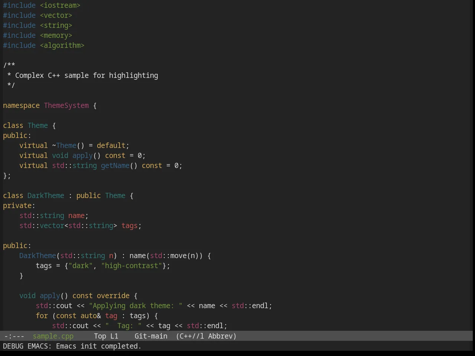475x356 pixels.
Task: Click the string literal "dark"
Action: [x=81, y=266]
